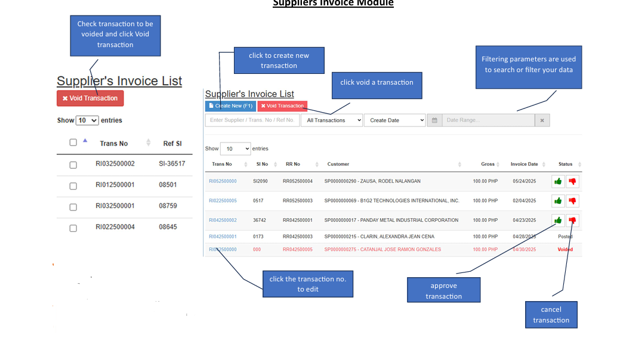Click the PANDAY METAL INDUSTRIAL CORPORATION cell
Viewport: 617px width, 341px height.
(391, 220)
